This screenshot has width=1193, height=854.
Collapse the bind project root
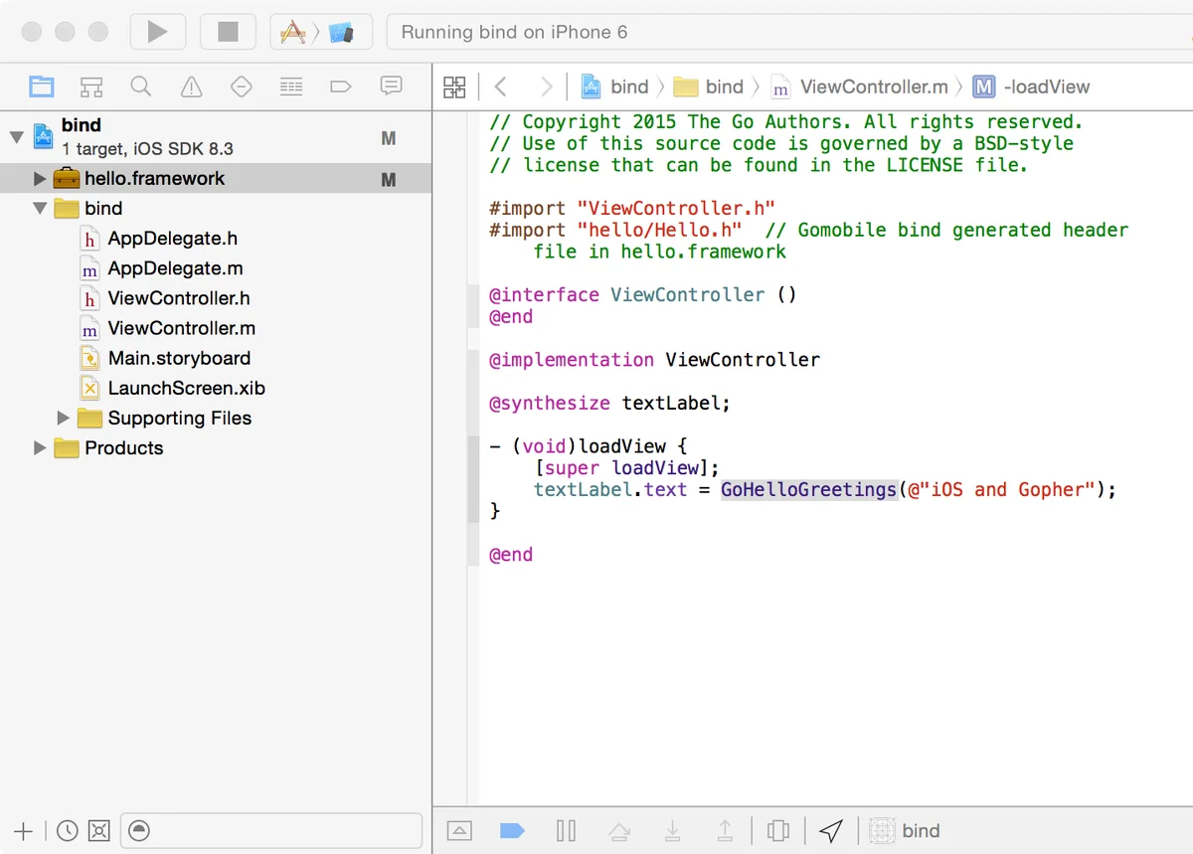16,136
